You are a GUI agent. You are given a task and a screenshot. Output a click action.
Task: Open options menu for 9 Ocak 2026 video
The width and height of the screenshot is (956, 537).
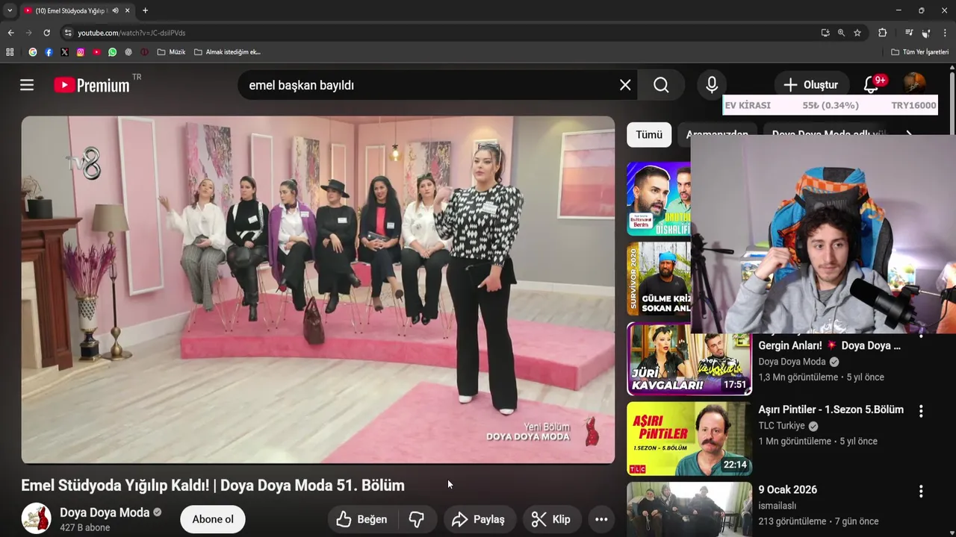(921, 492)
